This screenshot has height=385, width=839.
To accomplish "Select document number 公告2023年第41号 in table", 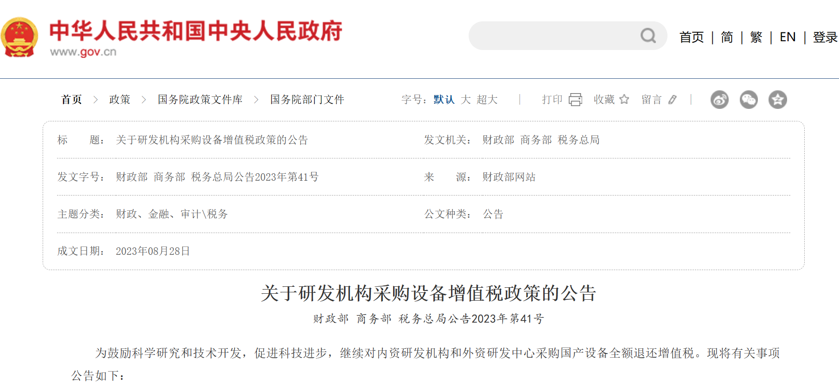I will tap(277, 177).
